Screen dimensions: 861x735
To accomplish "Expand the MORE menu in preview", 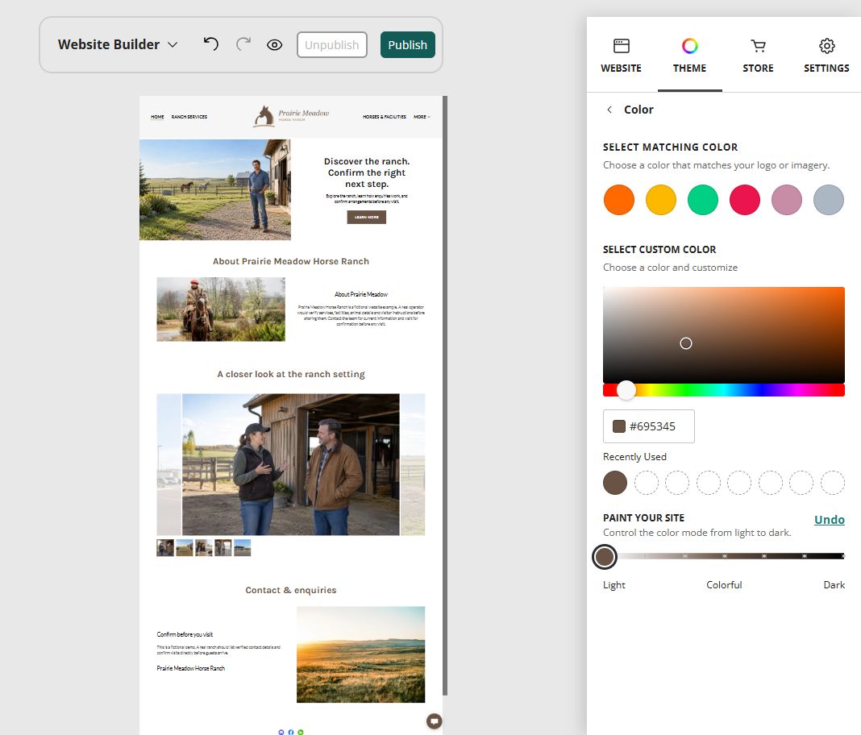I will click(422, 117).
